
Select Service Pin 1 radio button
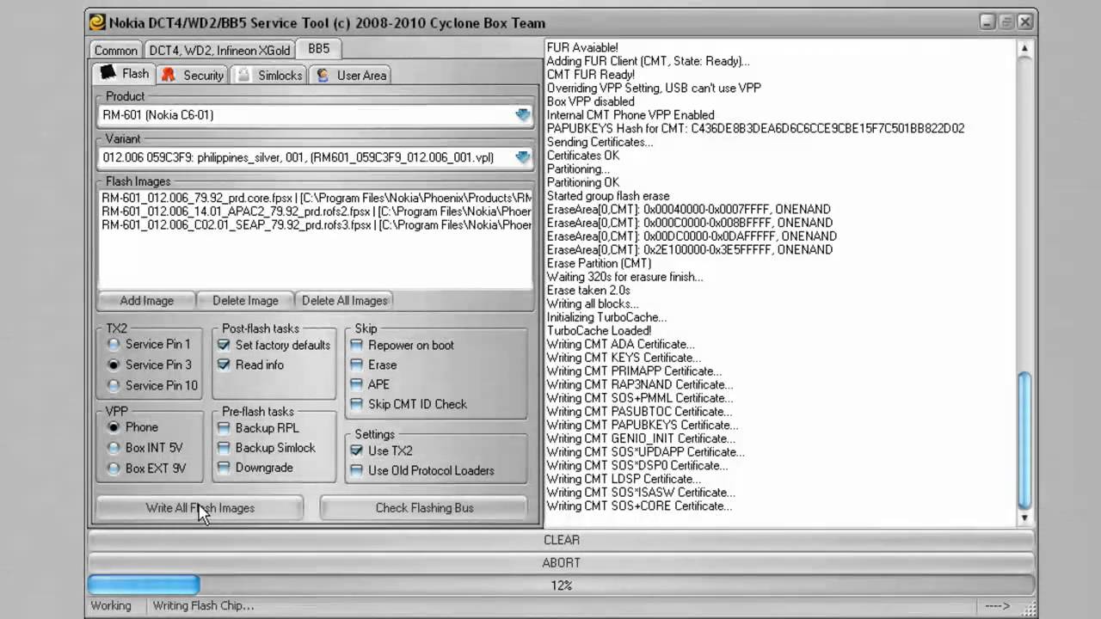tap(114, 344)
